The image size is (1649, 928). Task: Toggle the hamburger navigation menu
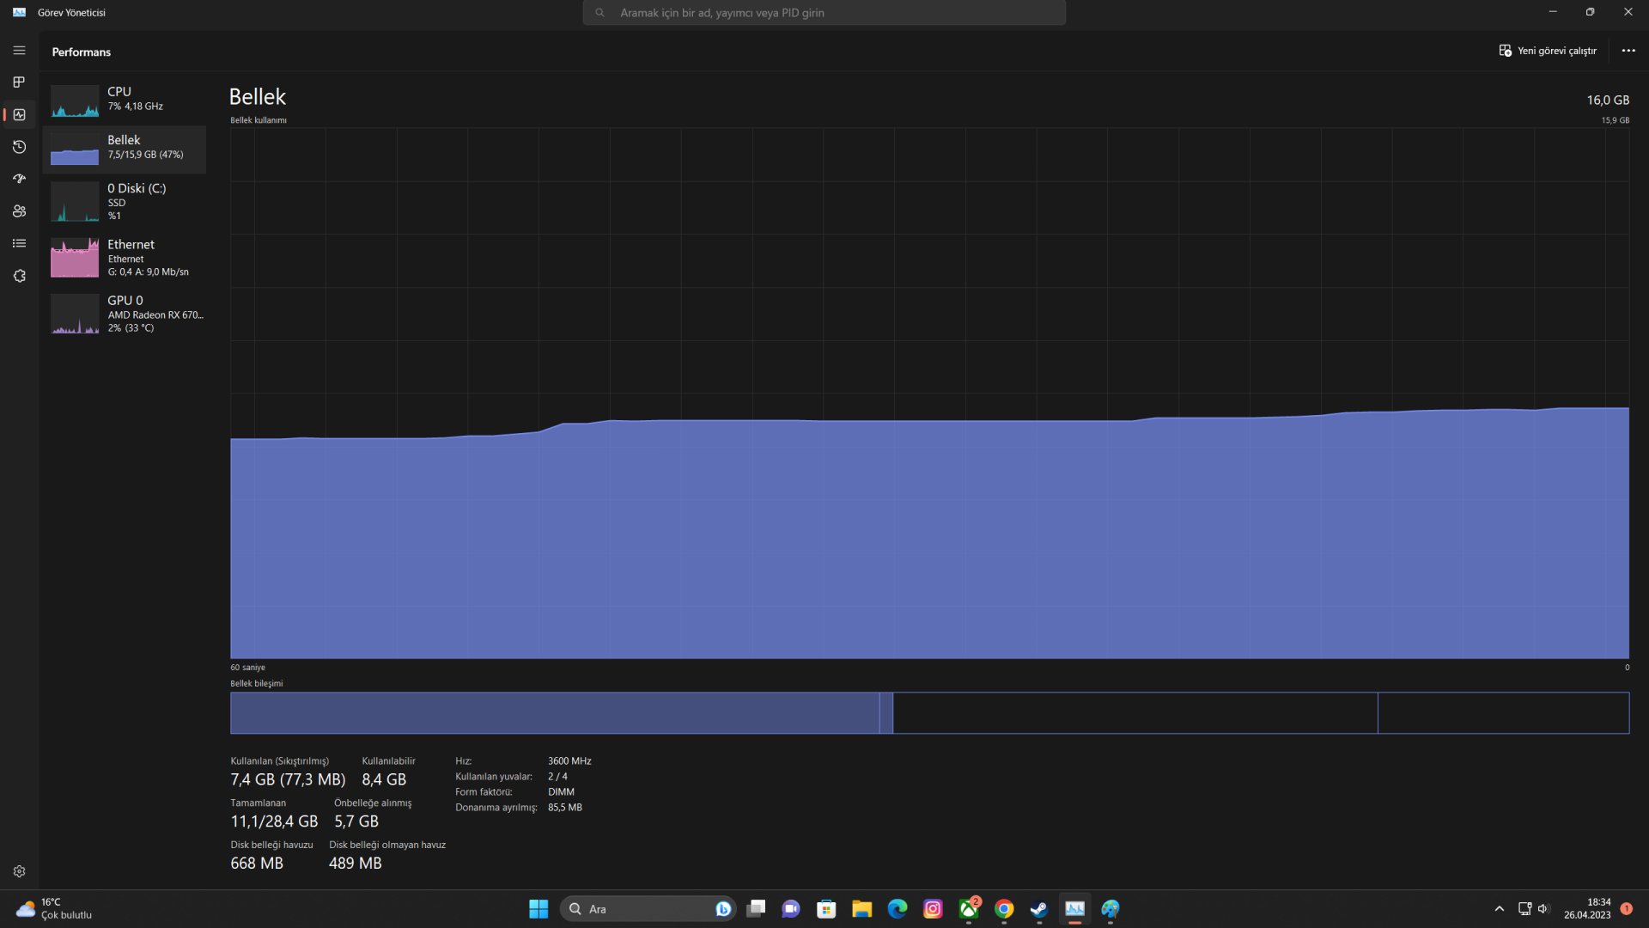(x=19, y=51)
